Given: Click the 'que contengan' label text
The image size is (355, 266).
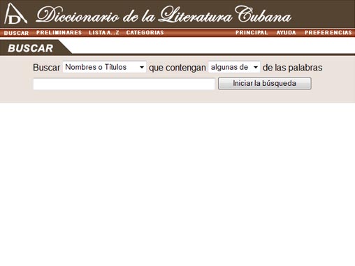Looking at the screenshot, I should 177,68.
